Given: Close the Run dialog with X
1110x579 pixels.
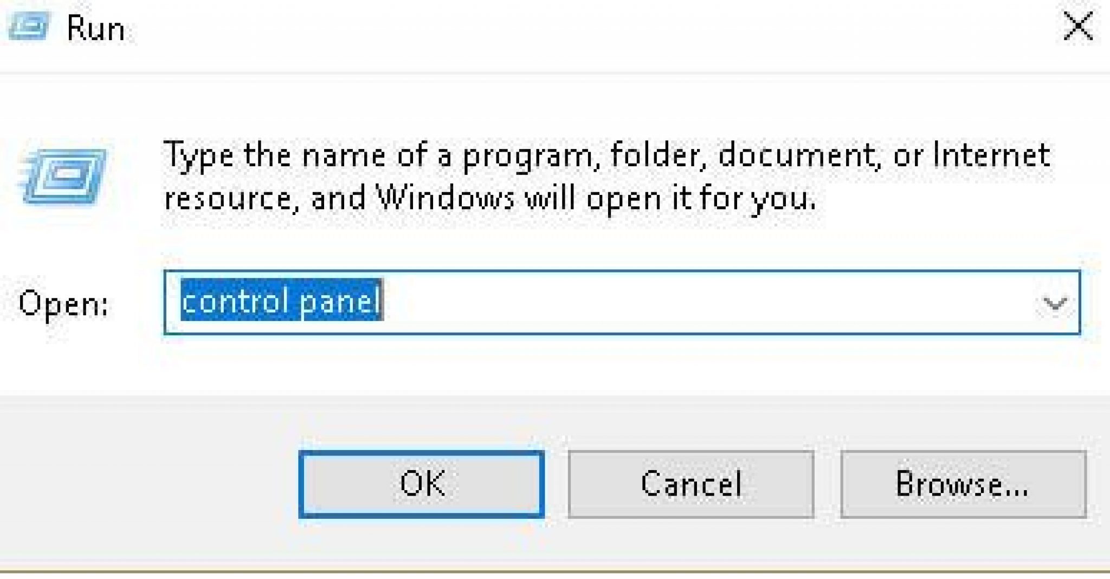Looking at the screenshot, I should click(x=1077, y=27).
